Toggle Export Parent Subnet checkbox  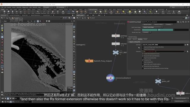click(x=143, y=49)
